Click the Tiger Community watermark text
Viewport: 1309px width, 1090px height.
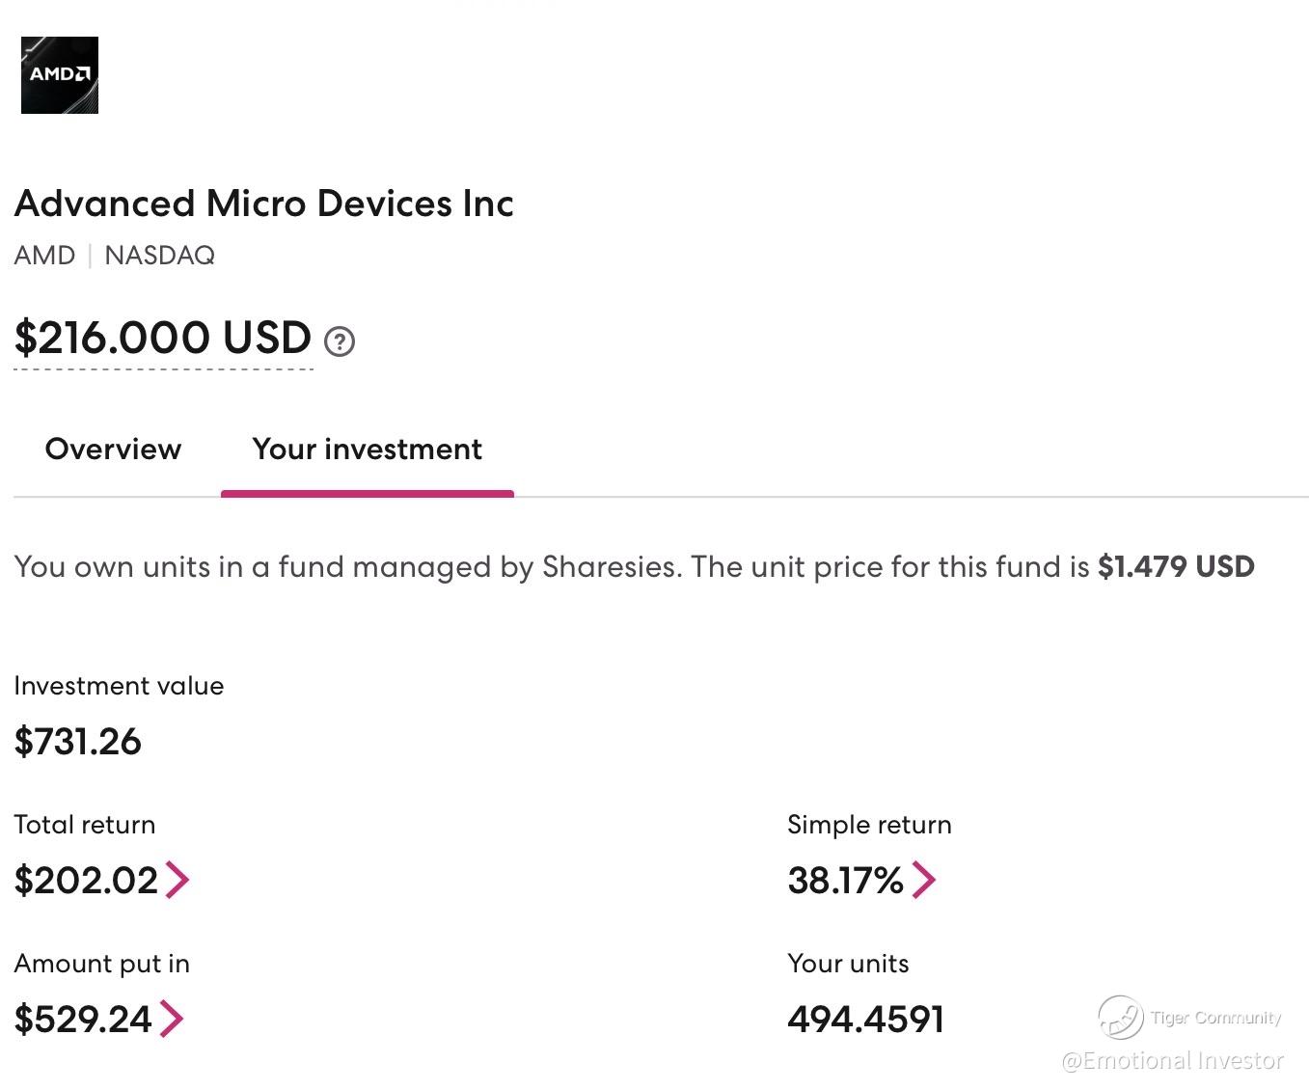(1215, 1018)
